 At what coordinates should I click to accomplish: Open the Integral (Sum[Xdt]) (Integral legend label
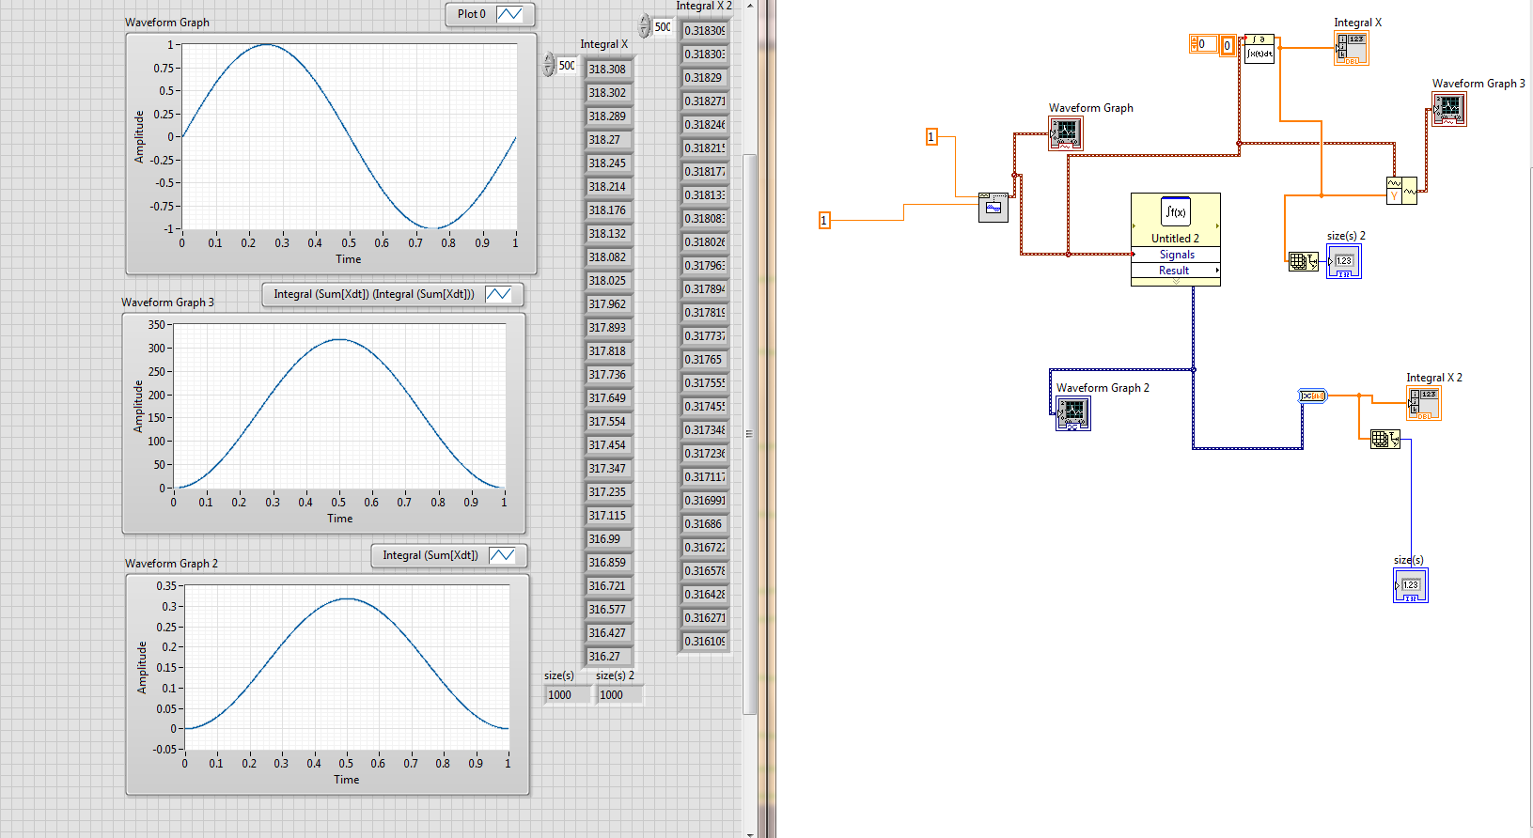[374, 294]
